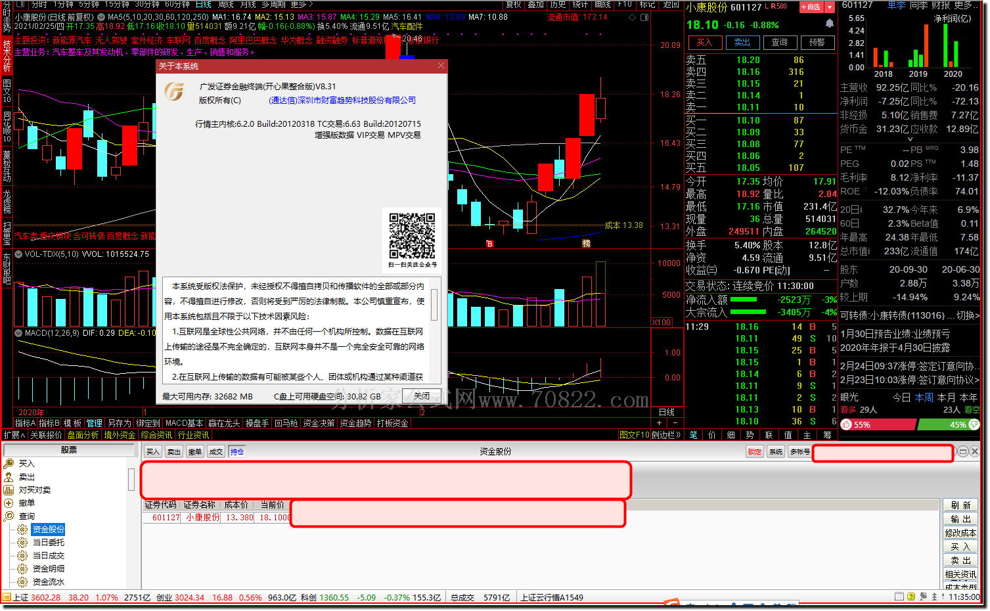Select 资金股份 in trade tree

click(x=49, y=530)
